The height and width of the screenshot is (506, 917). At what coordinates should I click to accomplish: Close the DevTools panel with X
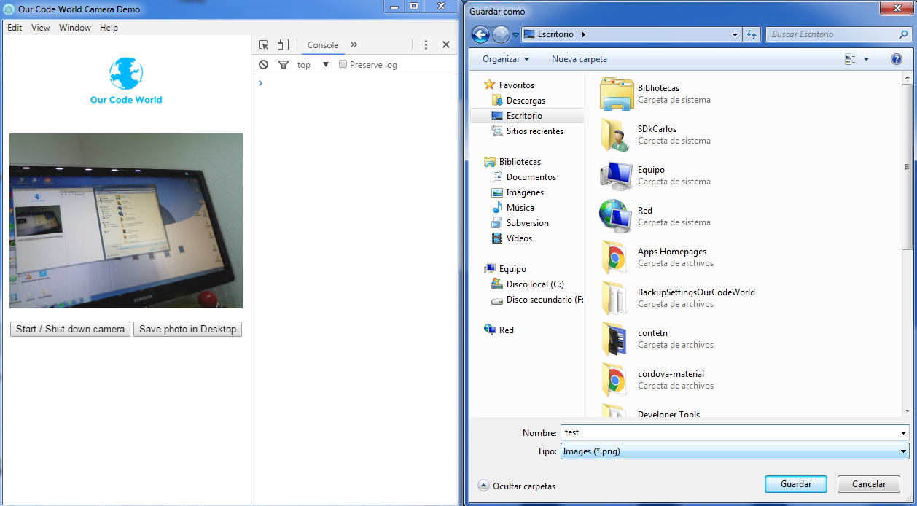click(x=446, y=45)
